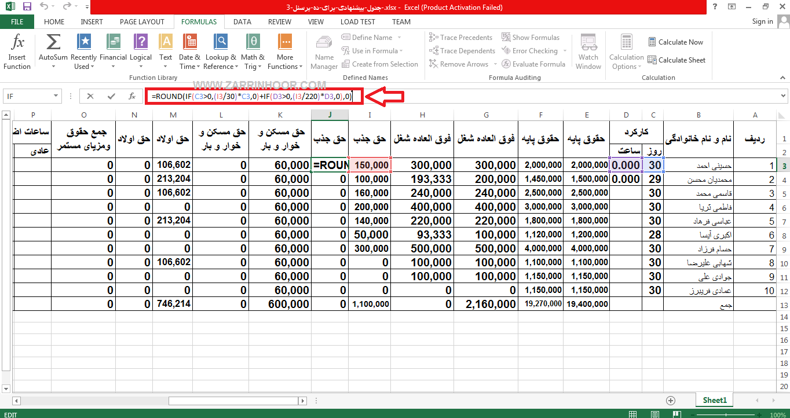Click the fx button in formula bar
The image size is (790, 418).
[132, 97]
